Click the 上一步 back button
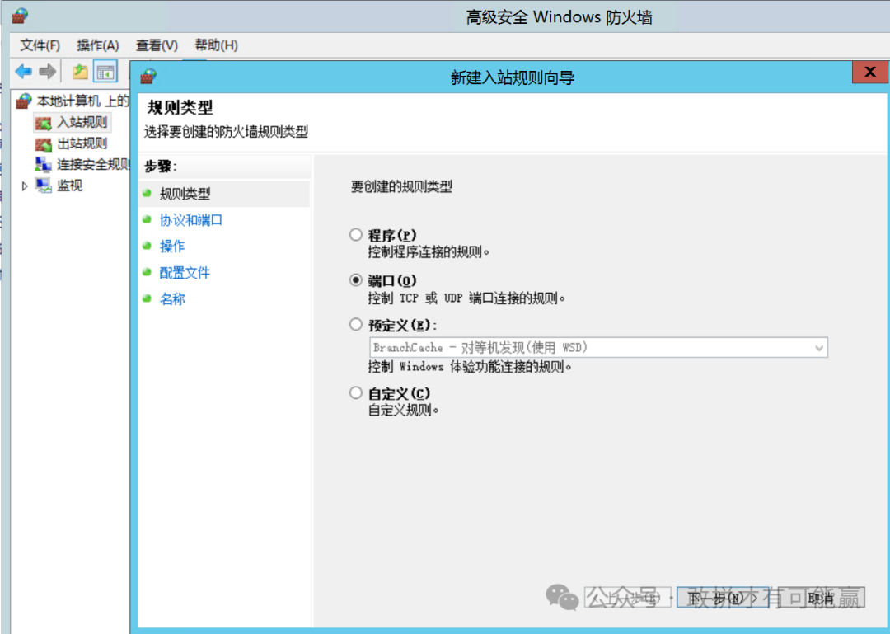The image size is (890, 634). (x=628, y=598)
